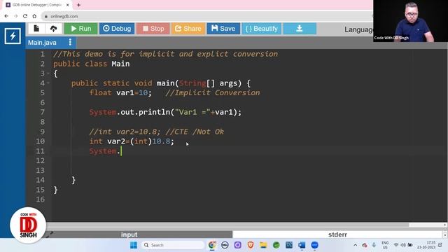Click line number 16 in the gutter
Viewport: 448px width, 252px height.
click(x=41, y=199)
